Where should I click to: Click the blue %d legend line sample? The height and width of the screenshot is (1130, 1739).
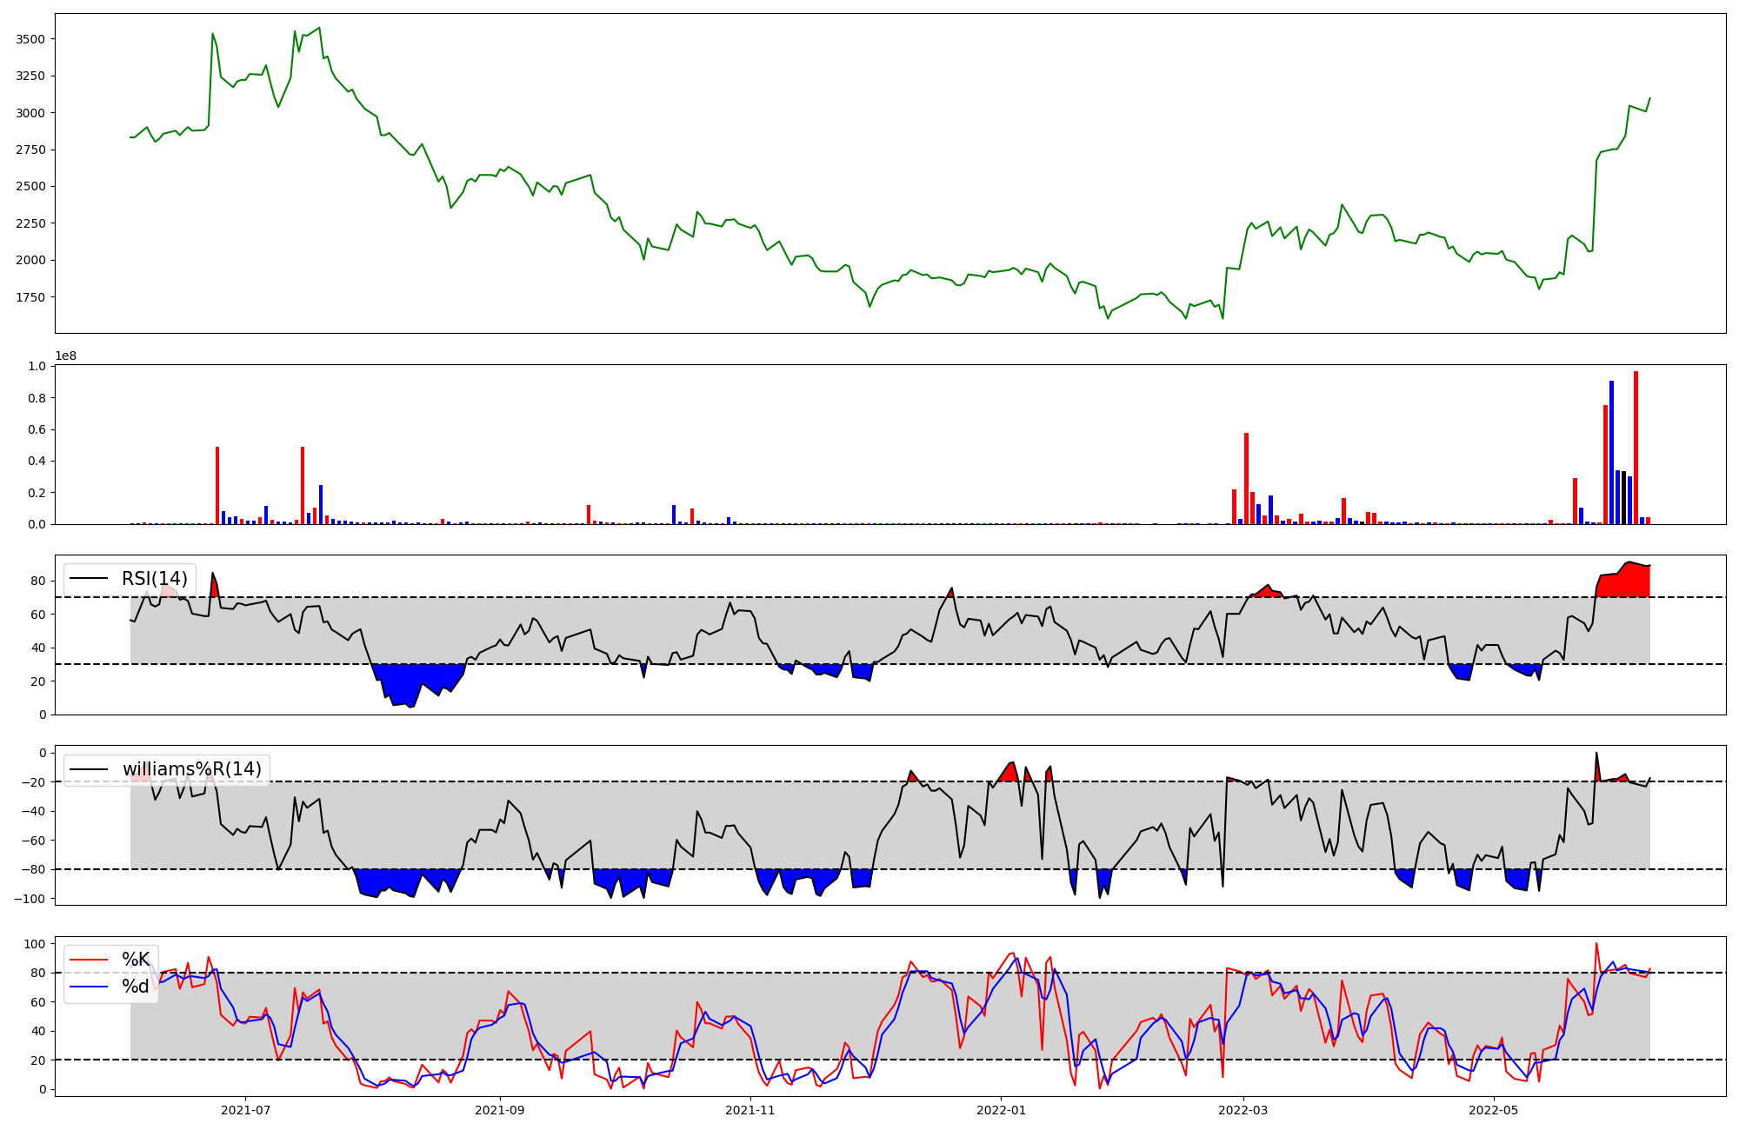(89, 987)
